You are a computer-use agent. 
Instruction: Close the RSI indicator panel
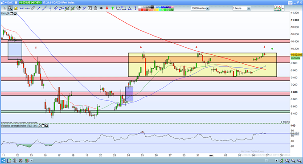[47, 126]
